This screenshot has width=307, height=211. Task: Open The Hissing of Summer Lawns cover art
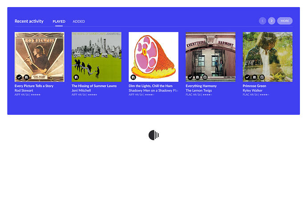tap(97, 57)
